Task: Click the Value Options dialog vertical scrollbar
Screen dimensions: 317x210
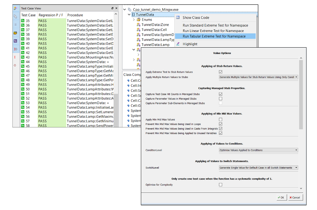Action: [301, 95]
